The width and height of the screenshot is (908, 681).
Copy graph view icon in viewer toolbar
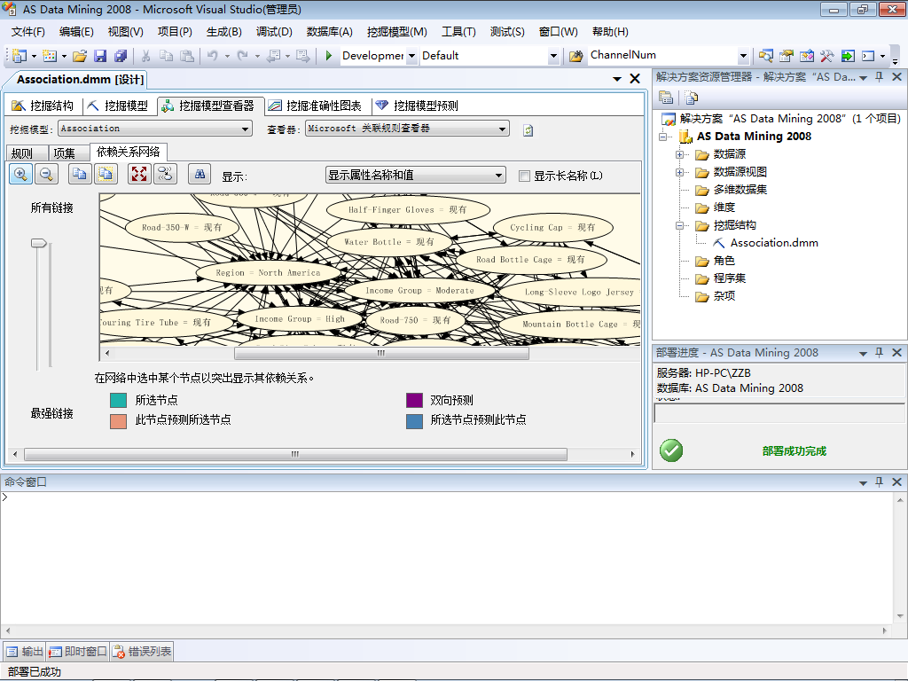pyautogui.click(x=80, y=174)
